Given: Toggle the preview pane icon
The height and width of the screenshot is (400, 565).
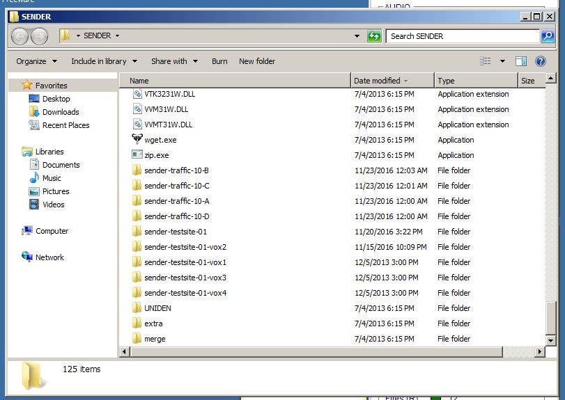Looking at the screenshot, I should [521, 61].
